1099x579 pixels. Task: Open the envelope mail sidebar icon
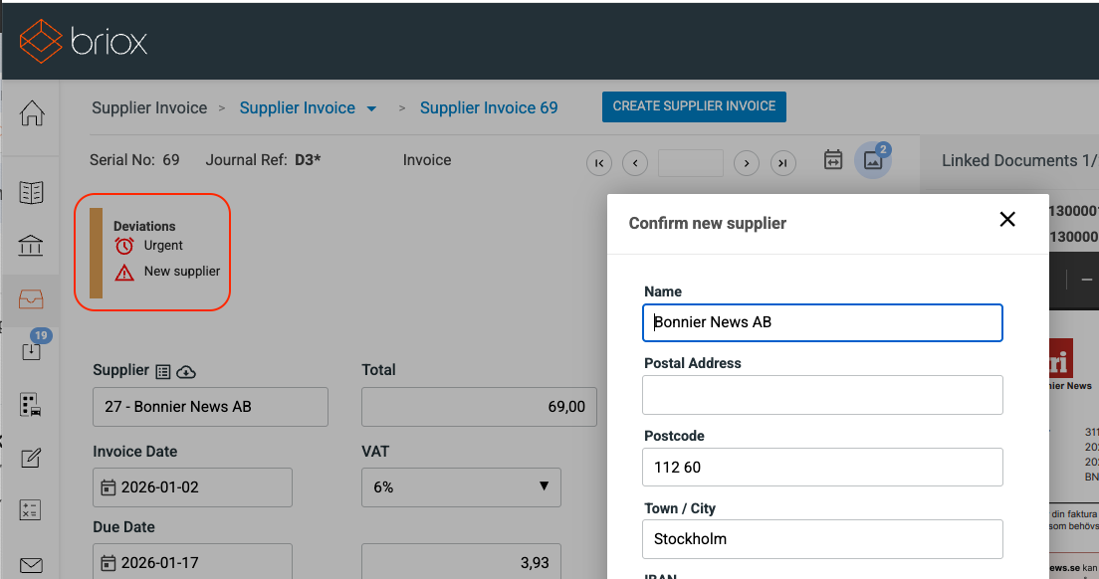[x=31, y=565]
